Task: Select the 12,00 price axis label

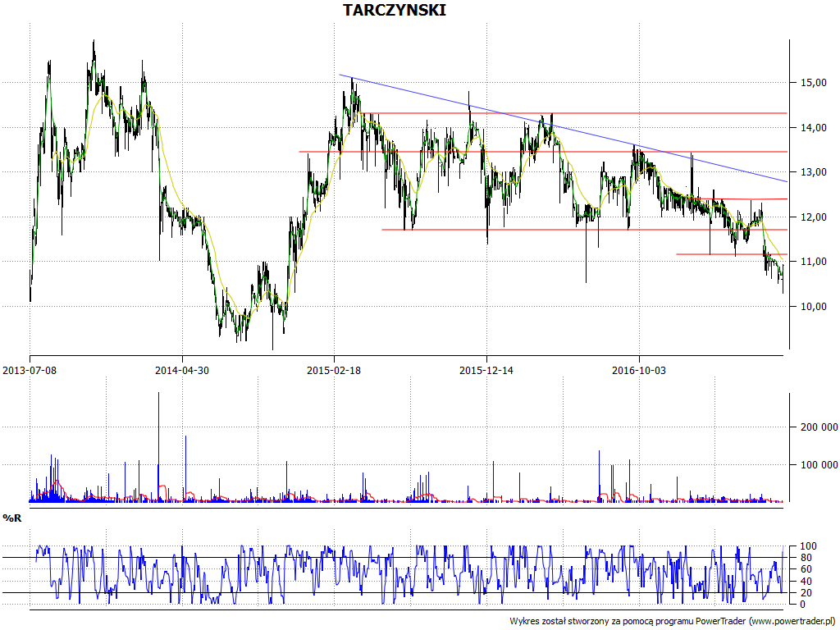Action: click(813, 217)
